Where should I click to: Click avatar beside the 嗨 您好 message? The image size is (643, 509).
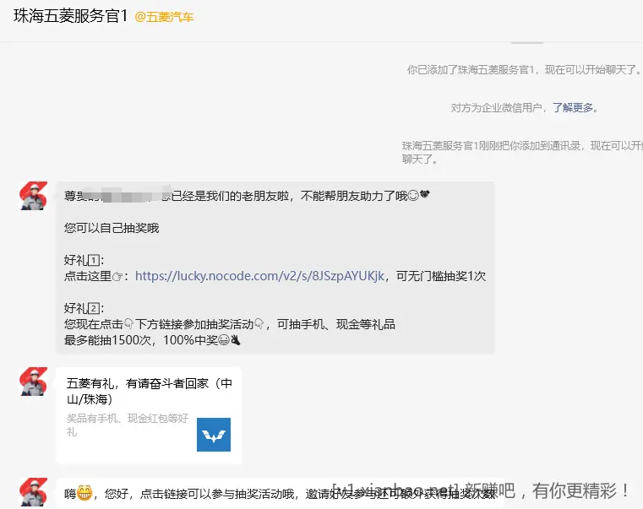coord(34,492)
